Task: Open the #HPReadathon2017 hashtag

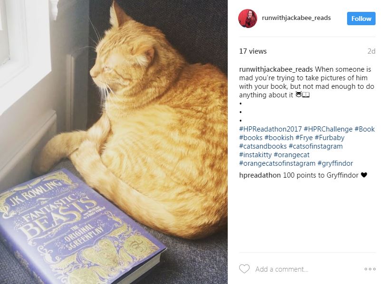Action: coord(271,129)
